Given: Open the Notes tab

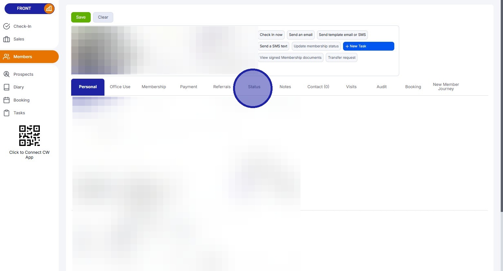Looking at the screenshot, I should point(285,87).
